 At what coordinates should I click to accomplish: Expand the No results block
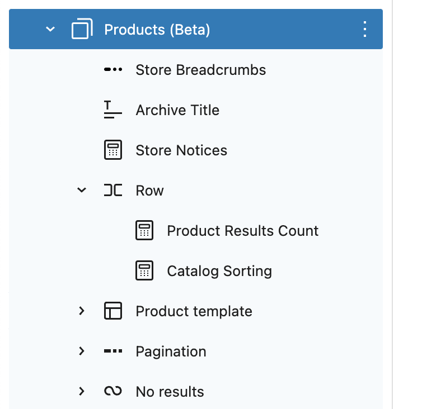[82, 391]
